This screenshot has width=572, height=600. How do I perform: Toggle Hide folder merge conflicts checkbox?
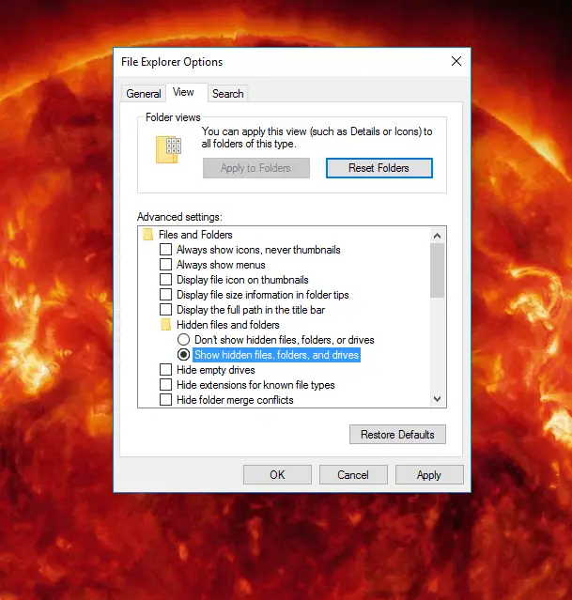165,399
